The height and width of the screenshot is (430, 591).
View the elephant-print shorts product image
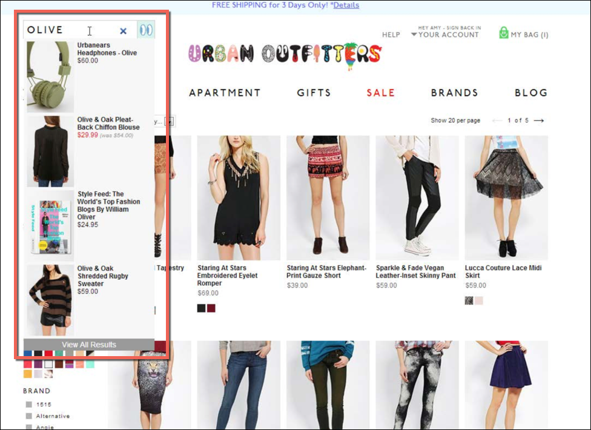tap(328, 198)
